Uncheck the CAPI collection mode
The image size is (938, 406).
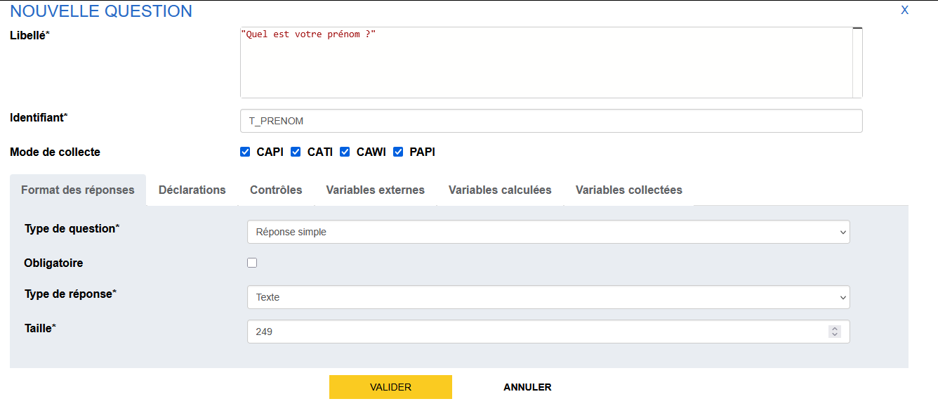click(x=245, y=152)
